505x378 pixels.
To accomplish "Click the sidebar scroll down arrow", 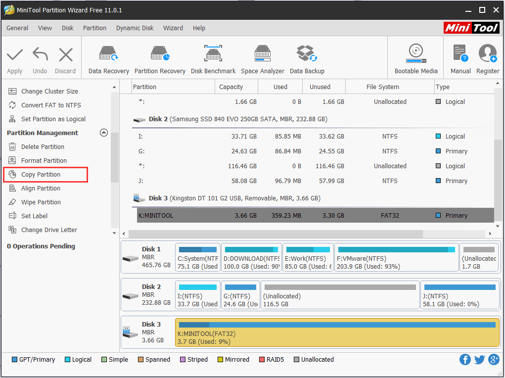I will coord(114,233).
